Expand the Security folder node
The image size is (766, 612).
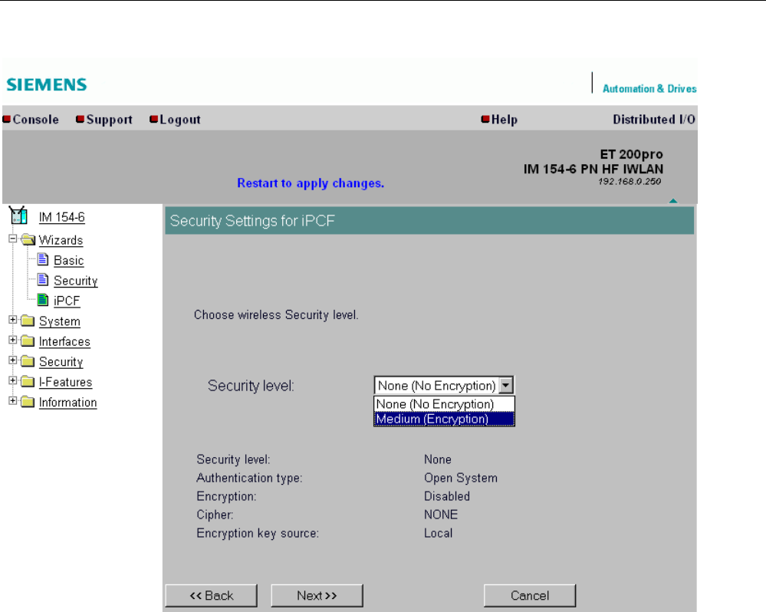(13, 360)
